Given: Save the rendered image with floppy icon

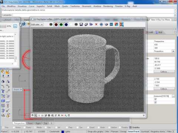Looking at the screenshot, I should (x=81, y=24).
